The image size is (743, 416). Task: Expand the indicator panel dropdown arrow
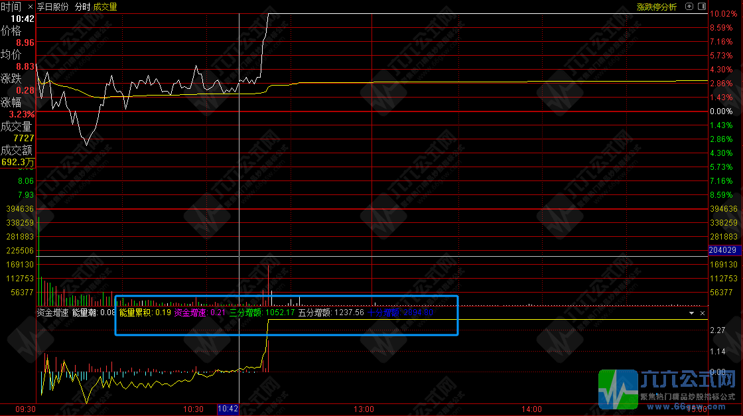click(691, 312)
